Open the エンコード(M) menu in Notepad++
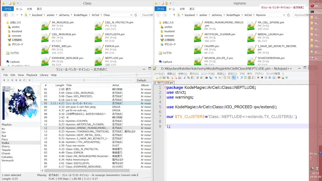322x181 pixels. click(208, 74)
